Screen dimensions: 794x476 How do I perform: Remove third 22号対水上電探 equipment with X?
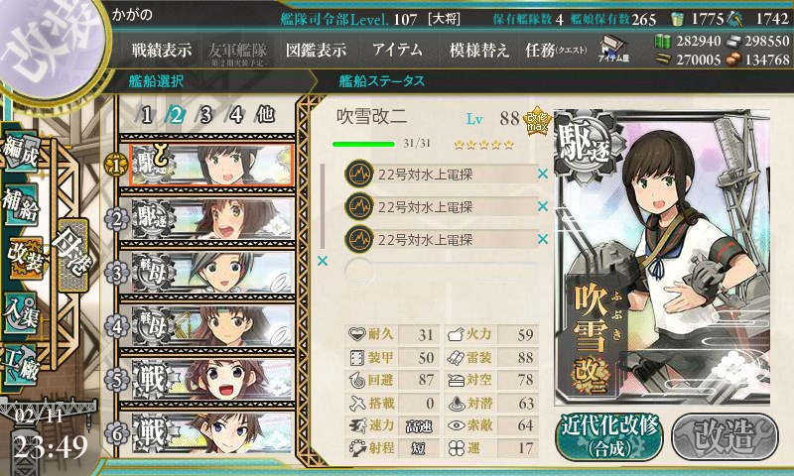[x=542, y=239]
